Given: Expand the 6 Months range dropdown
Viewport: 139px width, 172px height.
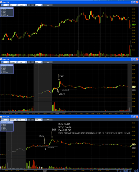Looking at the screenshot, I should pyautogui.click(x=22, y=5).
